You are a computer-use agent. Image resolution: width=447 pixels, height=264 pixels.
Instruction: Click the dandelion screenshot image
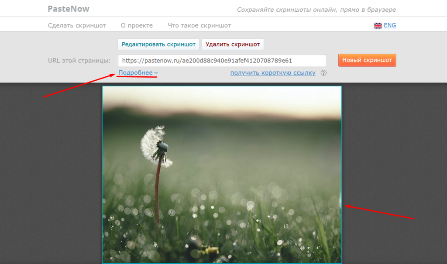(x=222, y=175)
